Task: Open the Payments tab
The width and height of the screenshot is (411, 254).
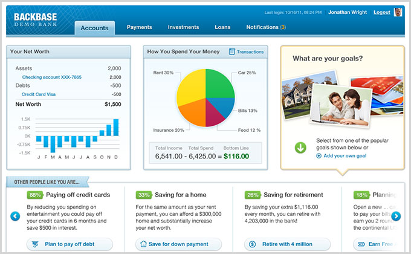Action: 139,27
